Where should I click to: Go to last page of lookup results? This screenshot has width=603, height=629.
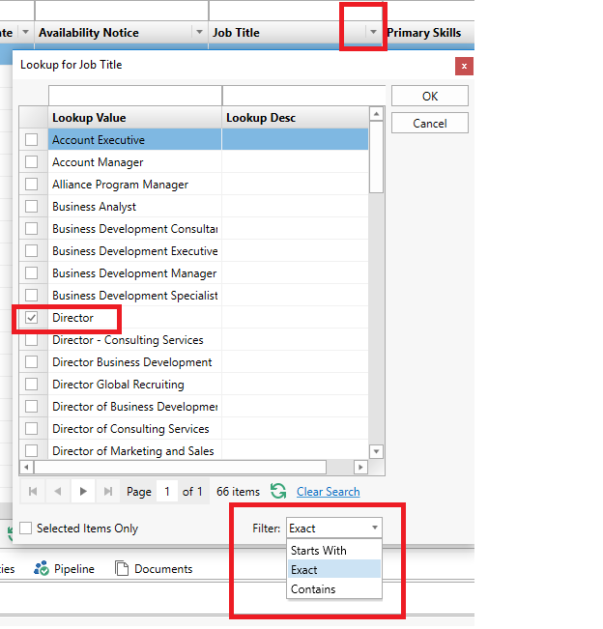pyautogui.click(x=108, y=492)
